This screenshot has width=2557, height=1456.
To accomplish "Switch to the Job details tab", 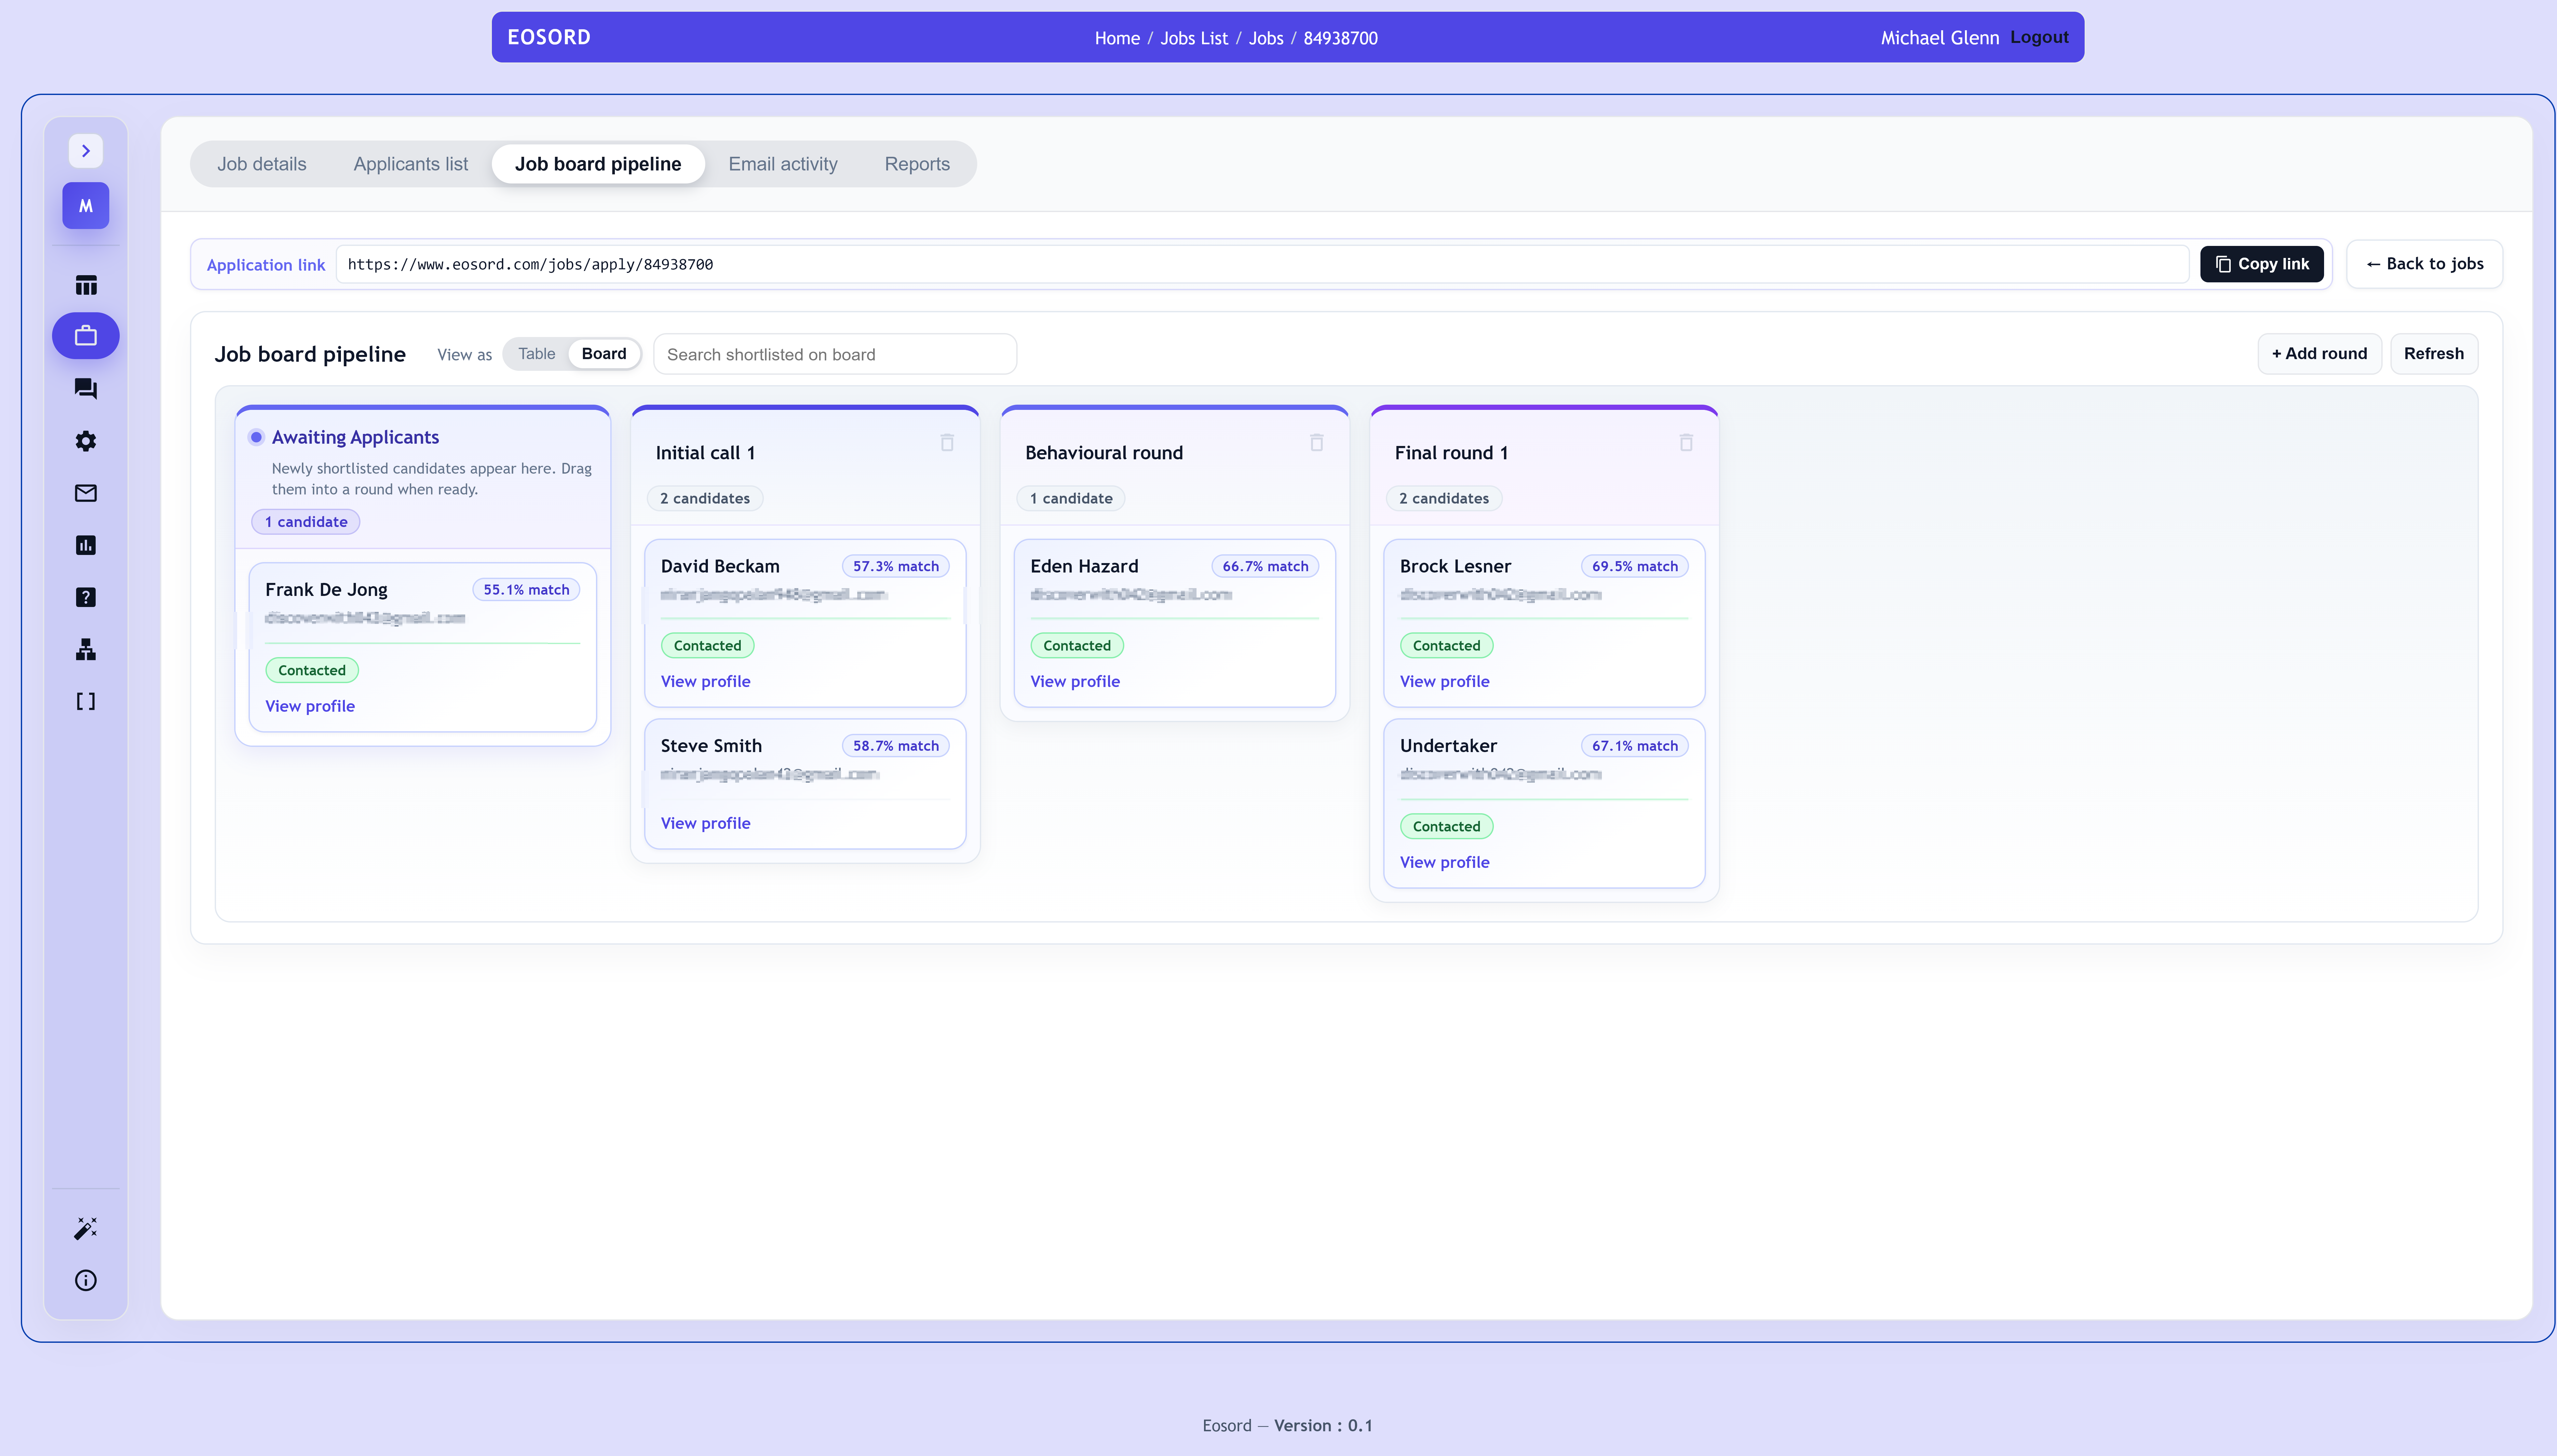I will (262, 164).
